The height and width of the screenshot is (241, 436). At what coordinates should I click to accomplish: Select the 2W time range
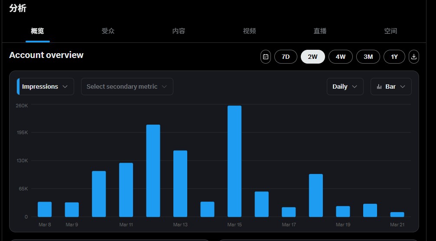[313, 57]
